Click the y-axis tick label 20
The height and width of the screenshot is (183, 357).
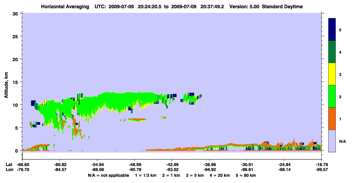pyautogui.click(x=16, y=59)
